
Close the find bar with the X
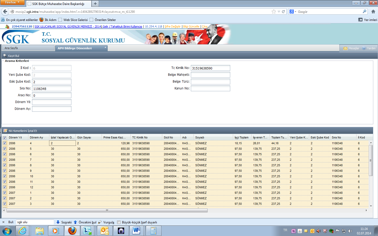point(3,222)
